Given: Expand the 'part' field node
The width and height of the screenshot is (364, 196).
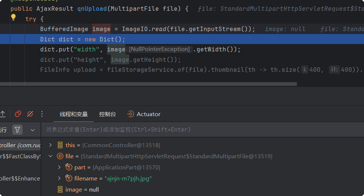Looking at the screenshot, I should point(59,168).
